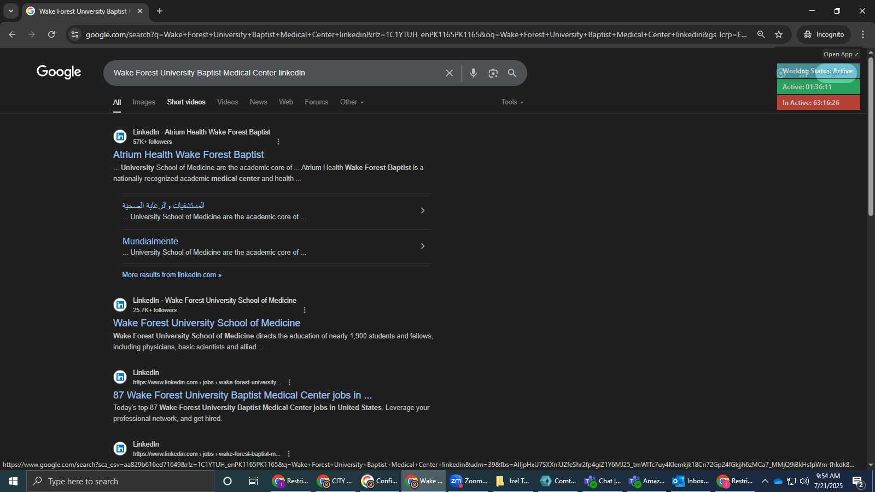
Task: Close the Wake Forest University Baptist tab
Action: click(140, 11)
